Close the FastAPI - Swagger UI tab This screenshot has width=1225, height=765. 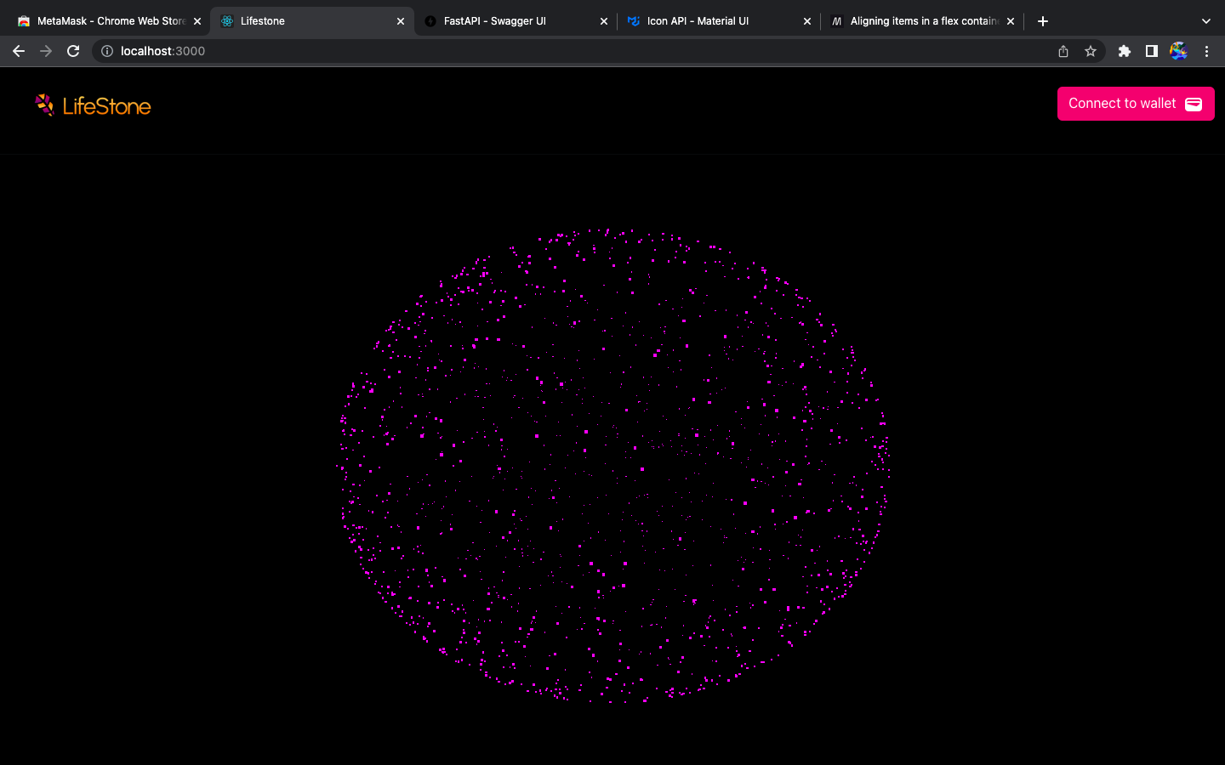604,21
